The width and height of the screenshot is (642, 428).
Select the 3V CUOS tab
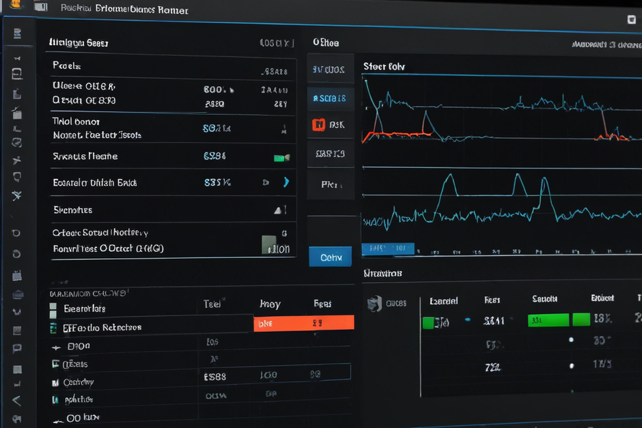pyautogui.click(x=330, y=70)
